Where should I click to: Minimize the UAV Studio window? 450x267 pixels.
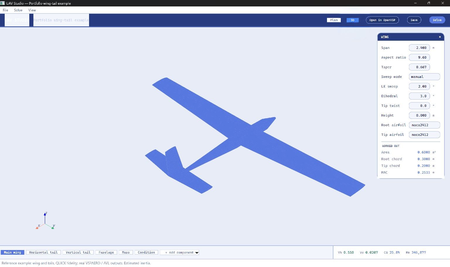click(x=415, y=3)
